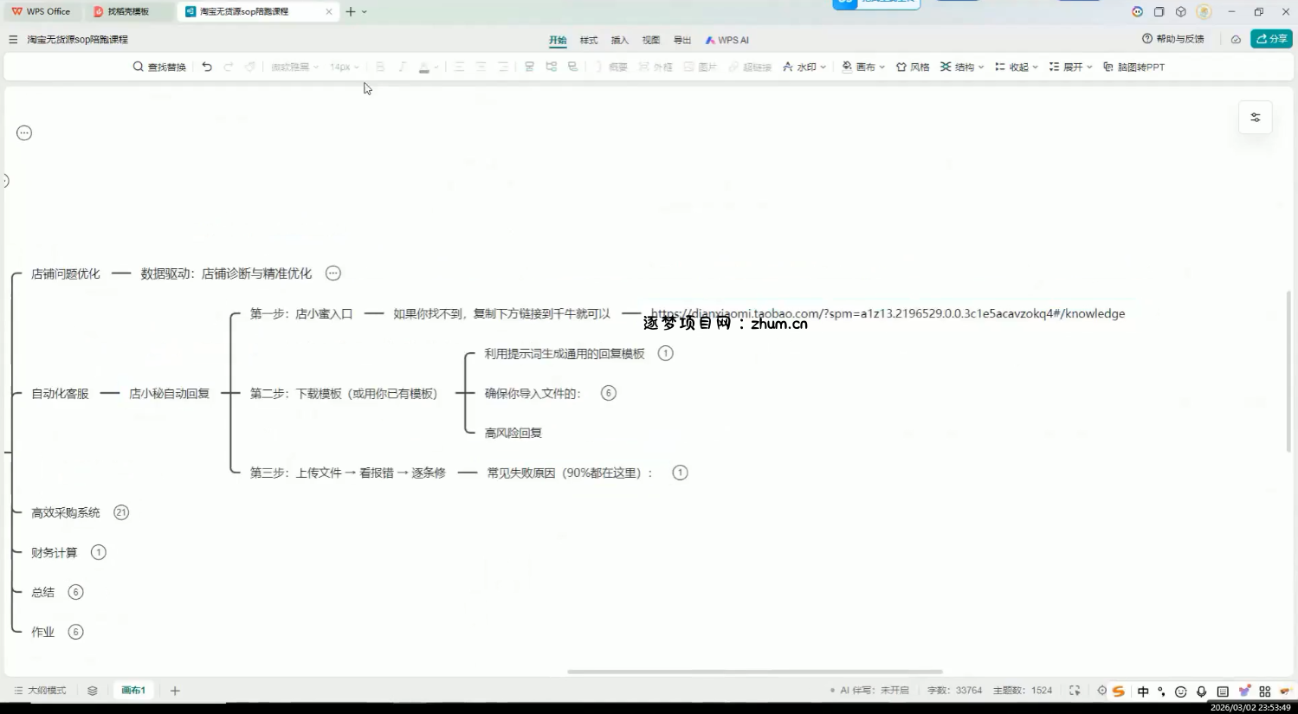Screen dimensions: 1298x714
Task: Open the WPS AI menu tab
Action: tap(726, 40)
